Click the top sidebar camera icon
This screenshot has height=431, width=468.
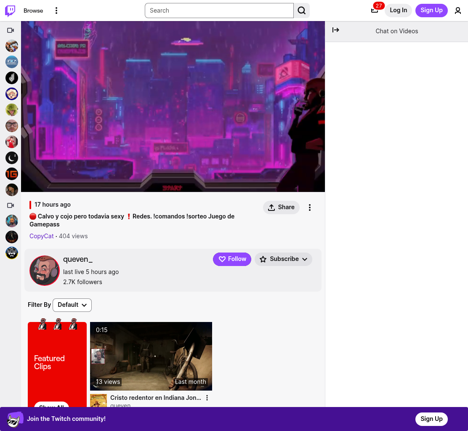[11, 30]
